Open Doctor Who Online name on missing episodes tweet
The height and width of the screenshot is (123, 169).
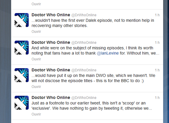pyautogui.click(x=51, y=42)
